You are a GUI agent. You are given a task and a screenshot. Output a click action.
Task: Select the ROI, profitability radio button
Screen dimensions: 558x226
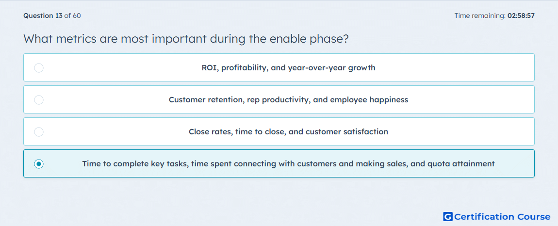(39, 67)
